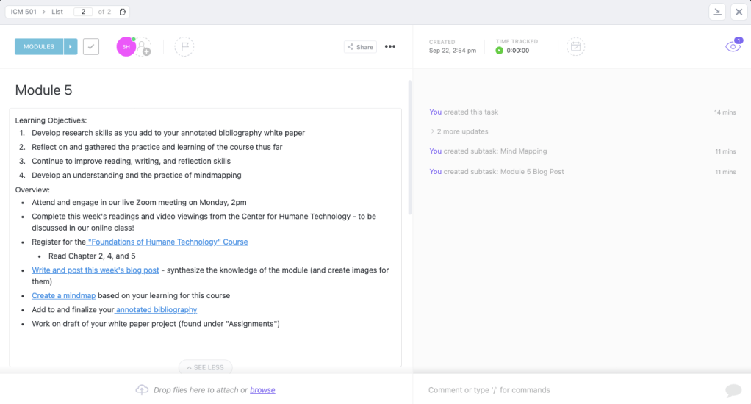This screenshot has height=404, width=751.
Task: Advance status with the arrow next to MODULES
Action: coord(71,47)
